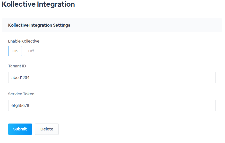Choose the greyed Off option
Viewport: 225px width, 143px height.
[31, 51]
